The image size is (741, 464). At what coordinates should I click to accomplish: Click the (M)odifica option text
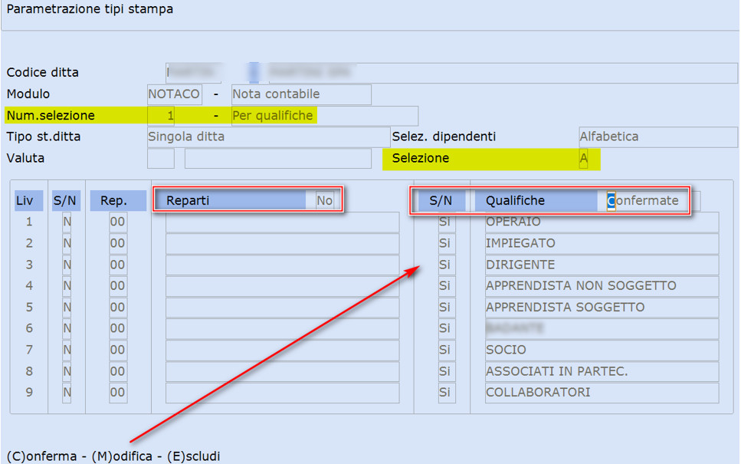click(122, 456)
